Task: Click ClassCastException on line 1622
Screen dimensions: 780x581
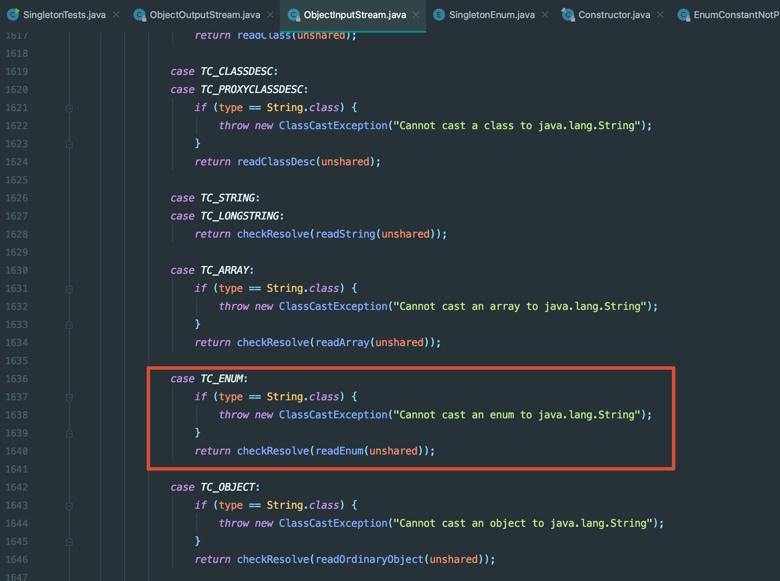Action: click(333, 126)
